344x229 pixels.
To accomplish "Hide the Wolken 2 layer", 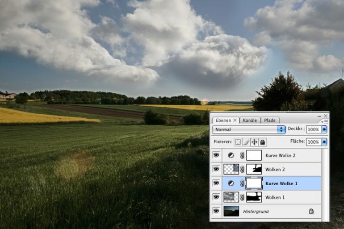I will (x=216, y=169).
